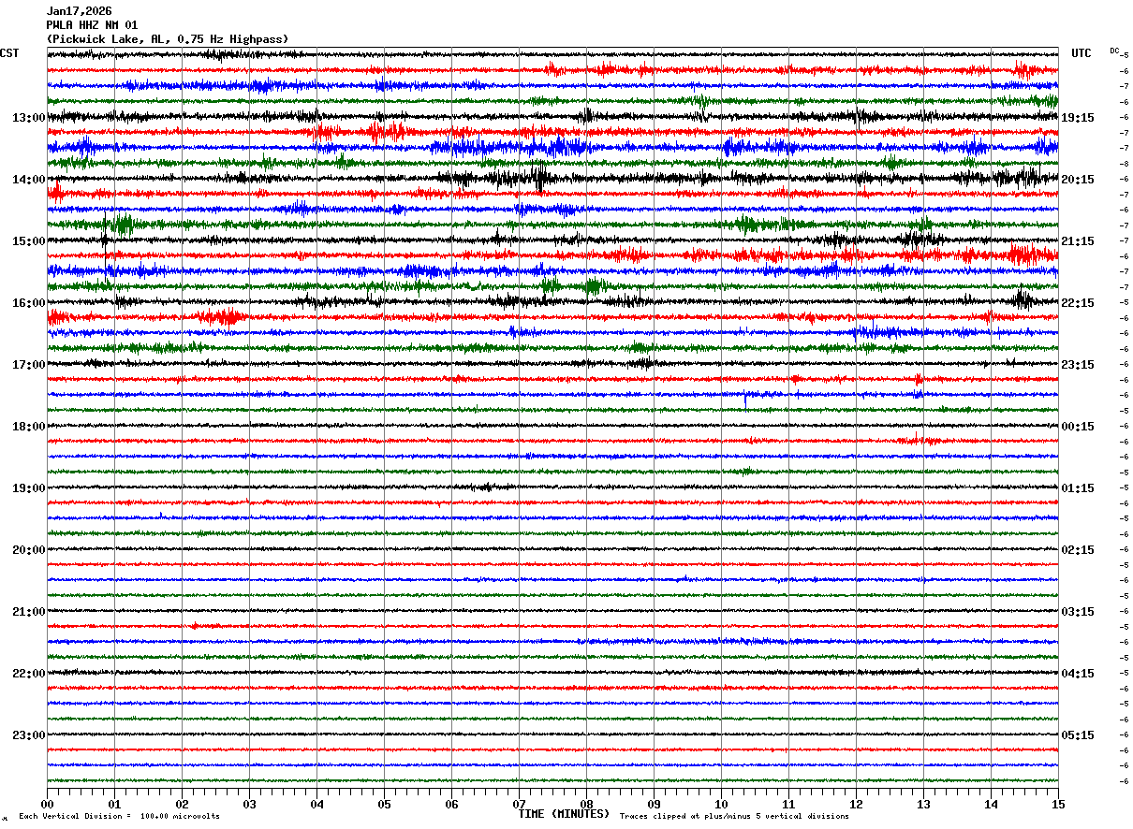Click the 03:15 UTC time label
Screen dimensions: 1133x829
click(x=1077, y=612)
